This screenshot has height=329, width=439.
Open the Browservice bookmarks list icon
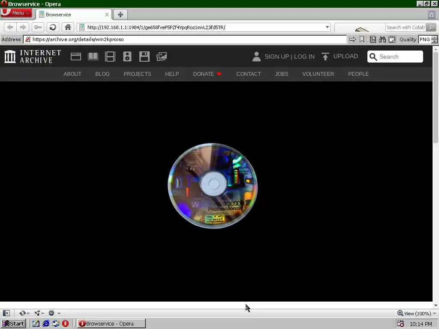pyautogui.click(x=373, y=39)
